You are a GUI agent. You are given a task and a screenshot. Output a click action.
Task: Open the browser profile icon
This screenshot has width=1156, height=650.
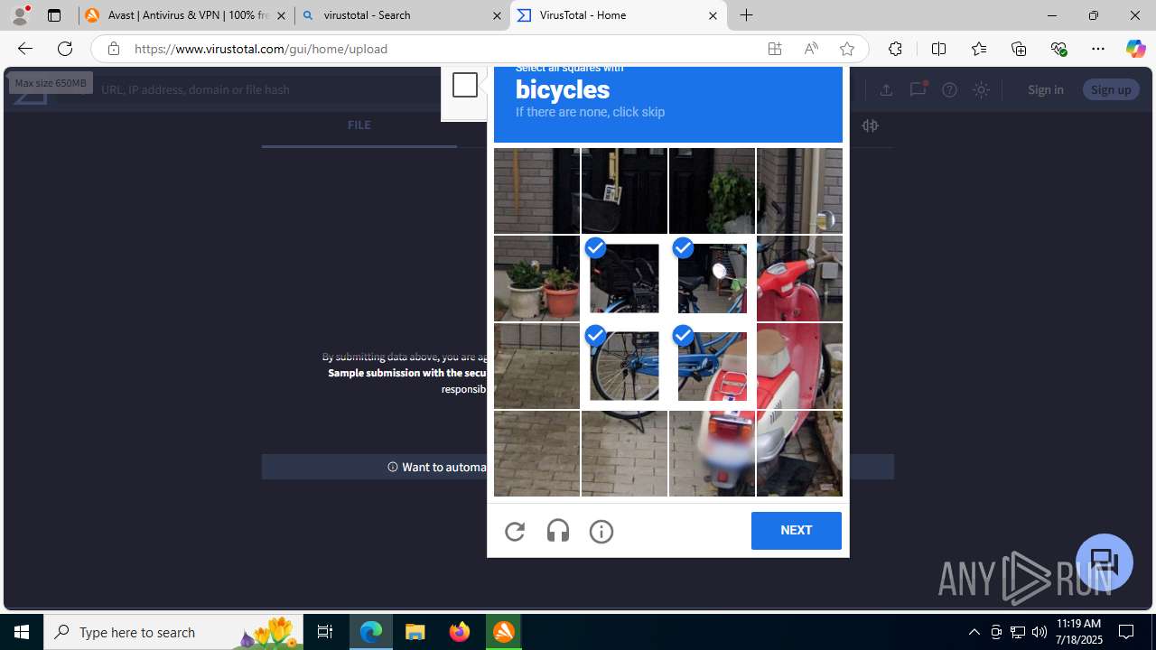[20, 15]
